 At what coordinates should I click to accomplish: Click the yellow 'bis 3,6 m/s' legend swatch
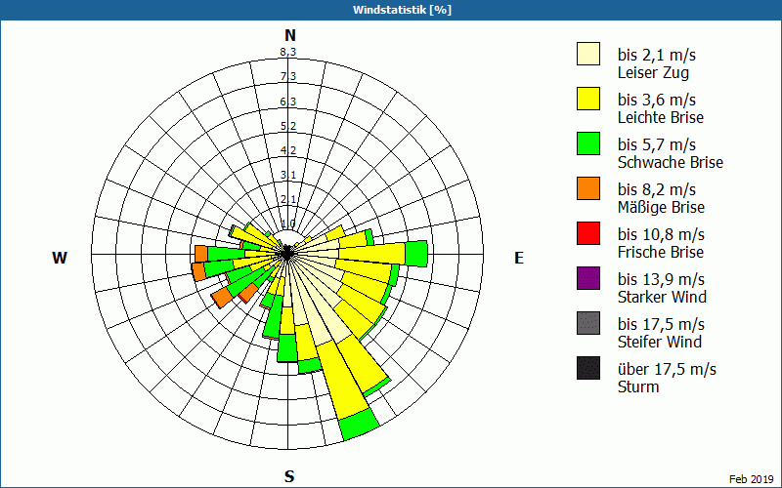[x=588, y=99]
